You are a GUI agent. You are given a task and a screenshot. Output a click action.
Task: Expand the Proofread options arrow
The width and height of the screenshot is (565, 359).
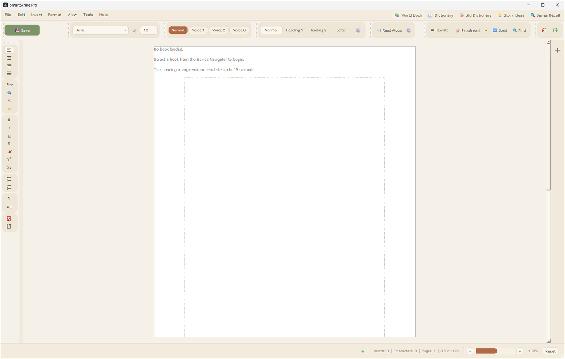pos(486,30)
